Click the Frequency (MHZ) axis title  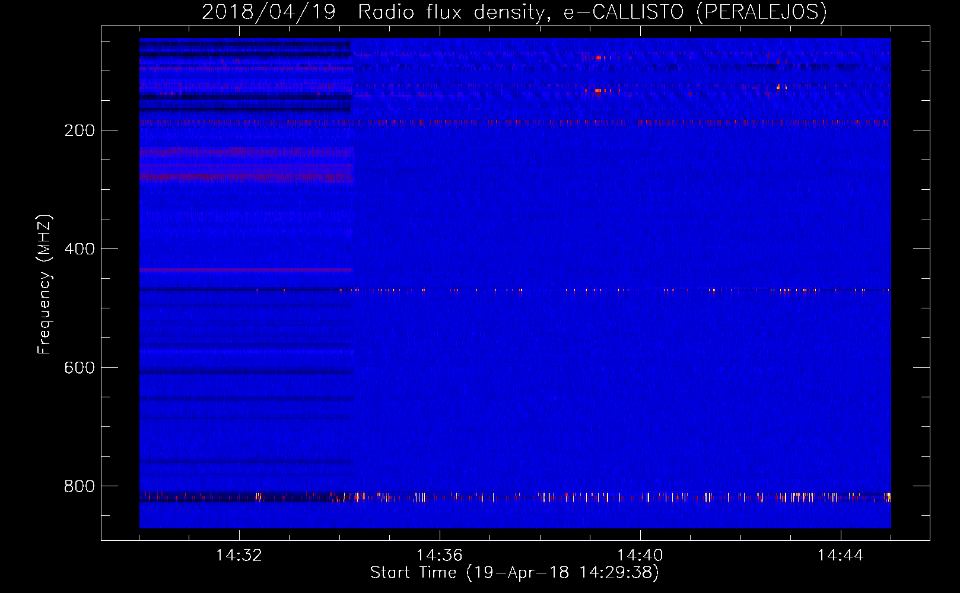pyautogui.click(x=44, y=285)
